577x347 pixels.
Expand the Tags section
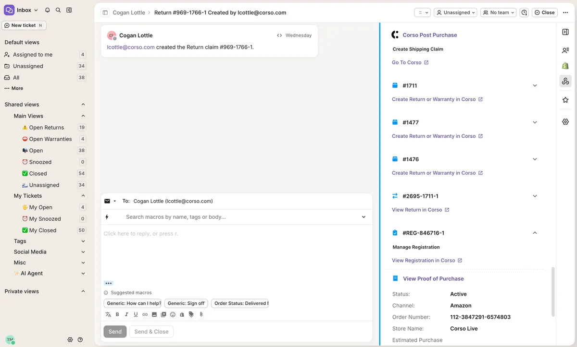83,241
